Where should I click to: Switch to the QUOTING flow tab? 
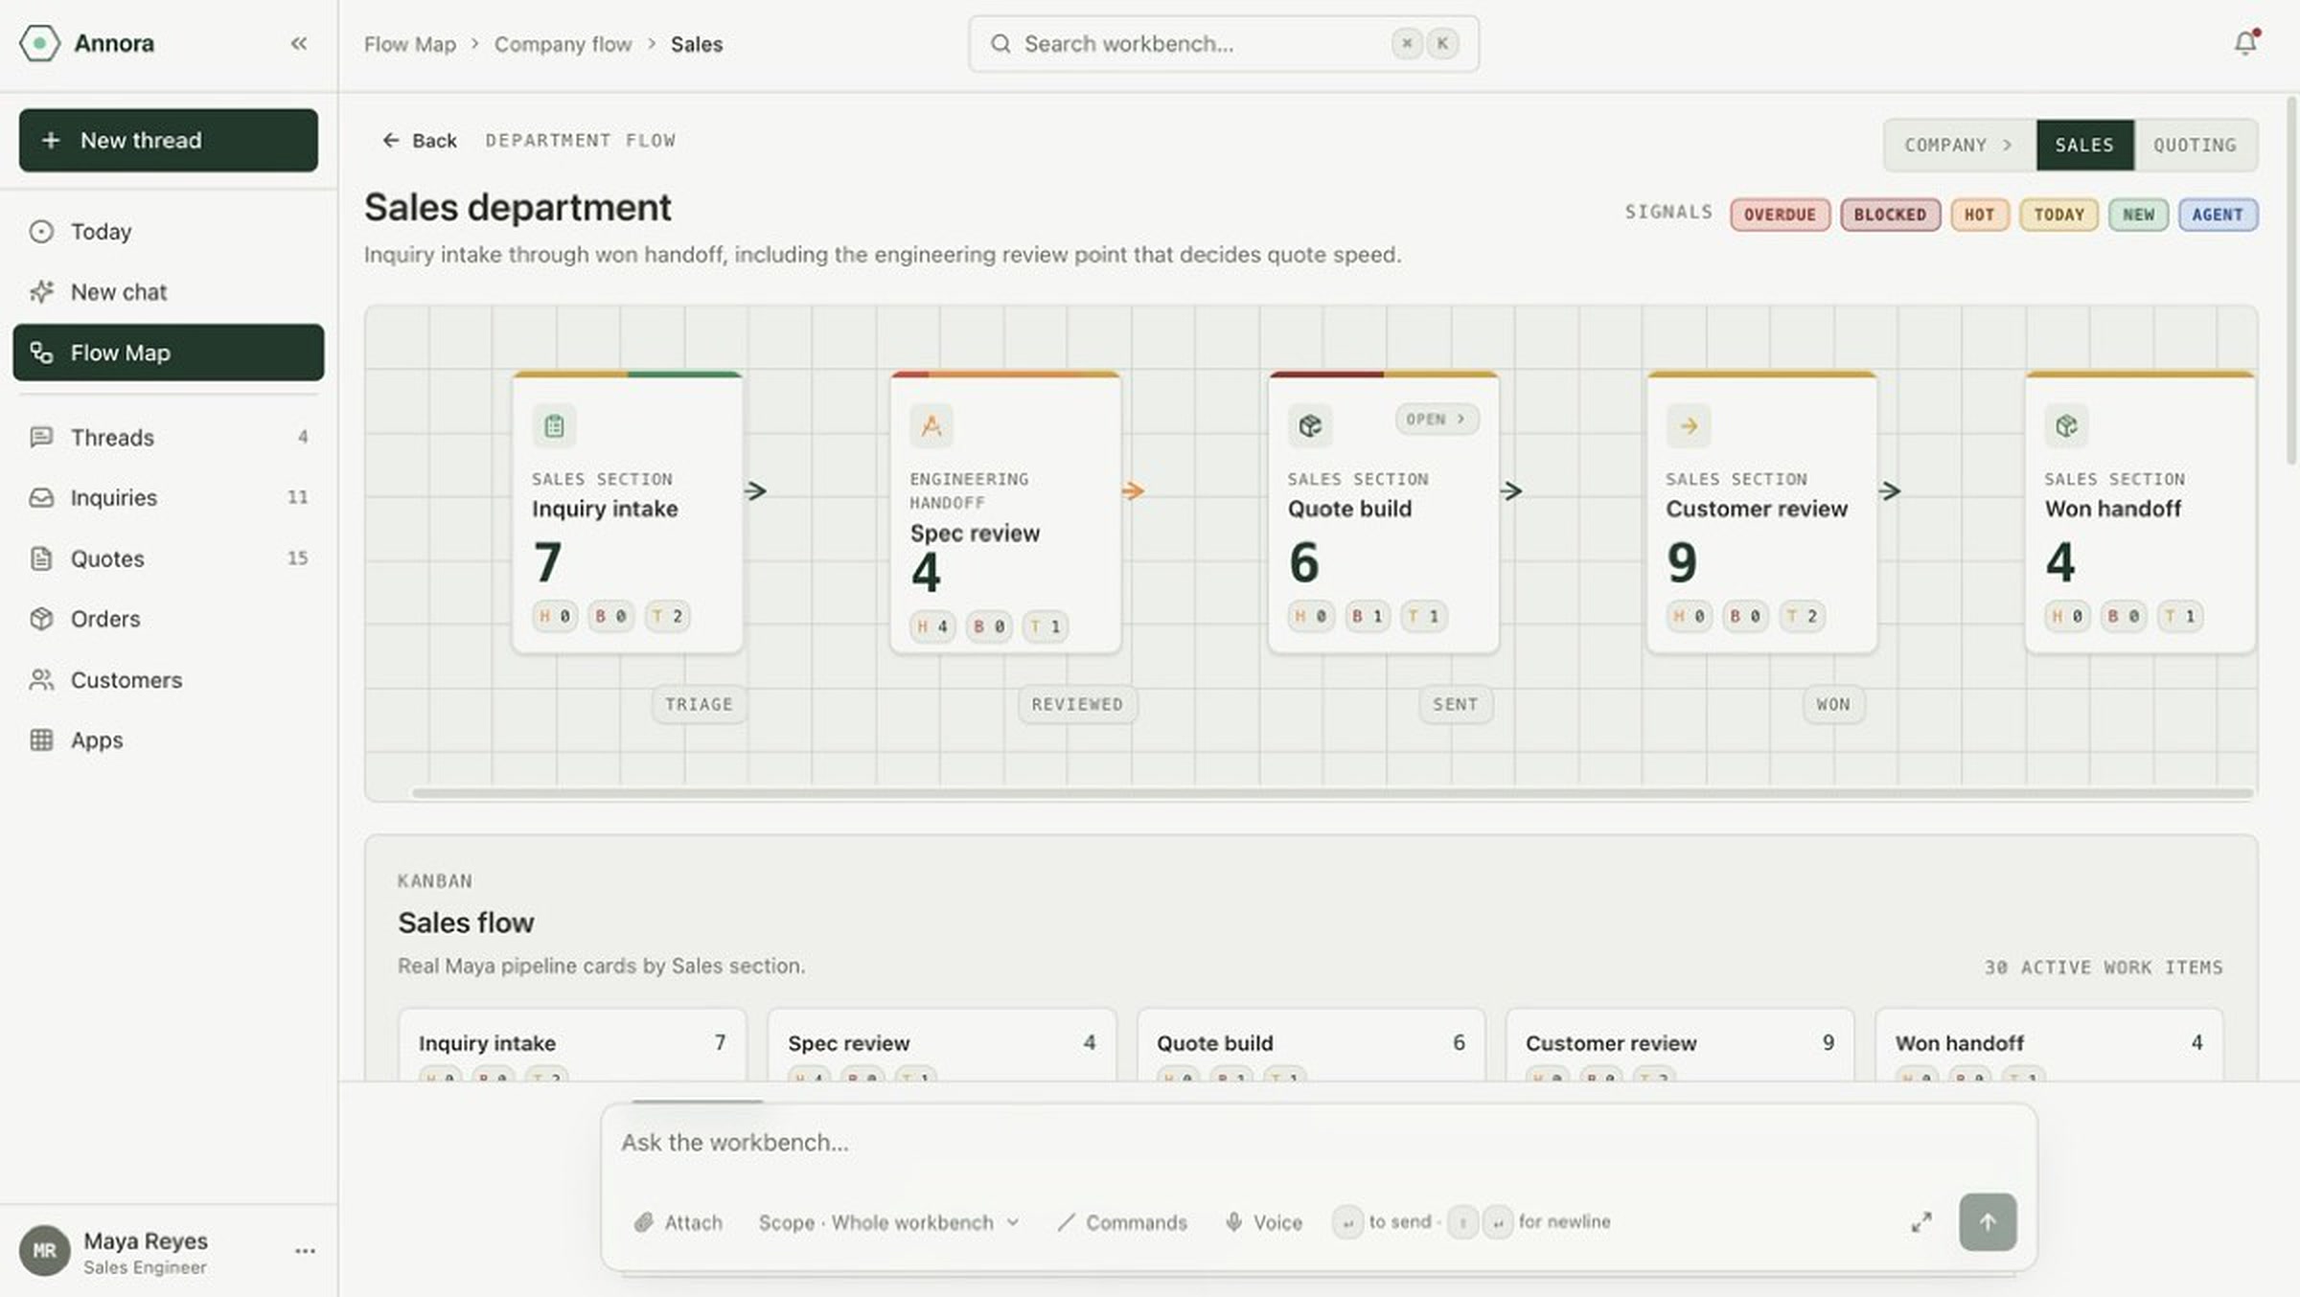click(2195, 145)
